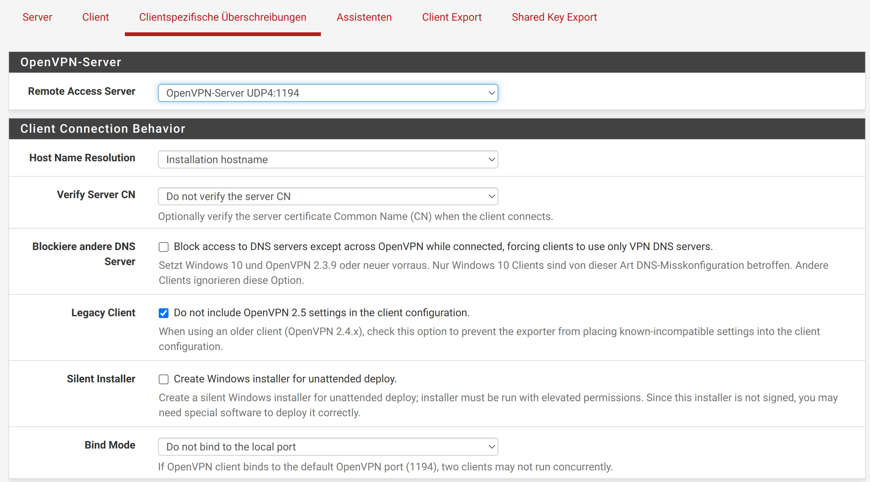Uncheck the Legacy Client checkbox
The width and height of the screenshot is (870, 482).
click(164, 313)
